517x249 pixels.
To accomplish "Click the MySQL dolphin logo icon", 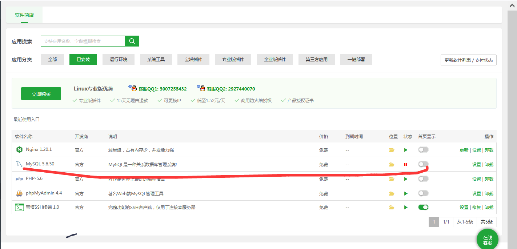I will 19,164.
